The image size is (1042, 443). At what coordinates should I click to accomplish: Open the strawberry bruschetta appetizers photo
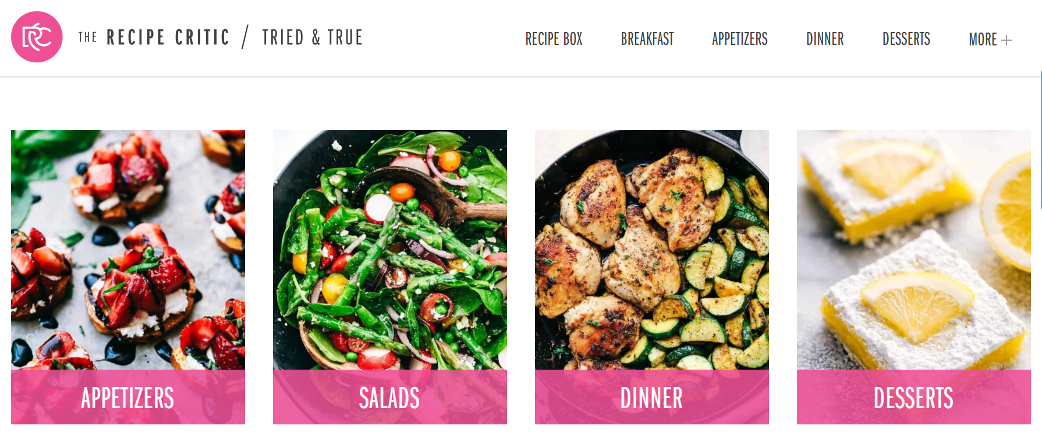click(128, 250)
